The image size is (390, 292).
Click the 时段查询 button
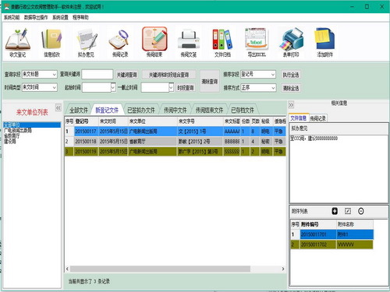tap(186, 88)
